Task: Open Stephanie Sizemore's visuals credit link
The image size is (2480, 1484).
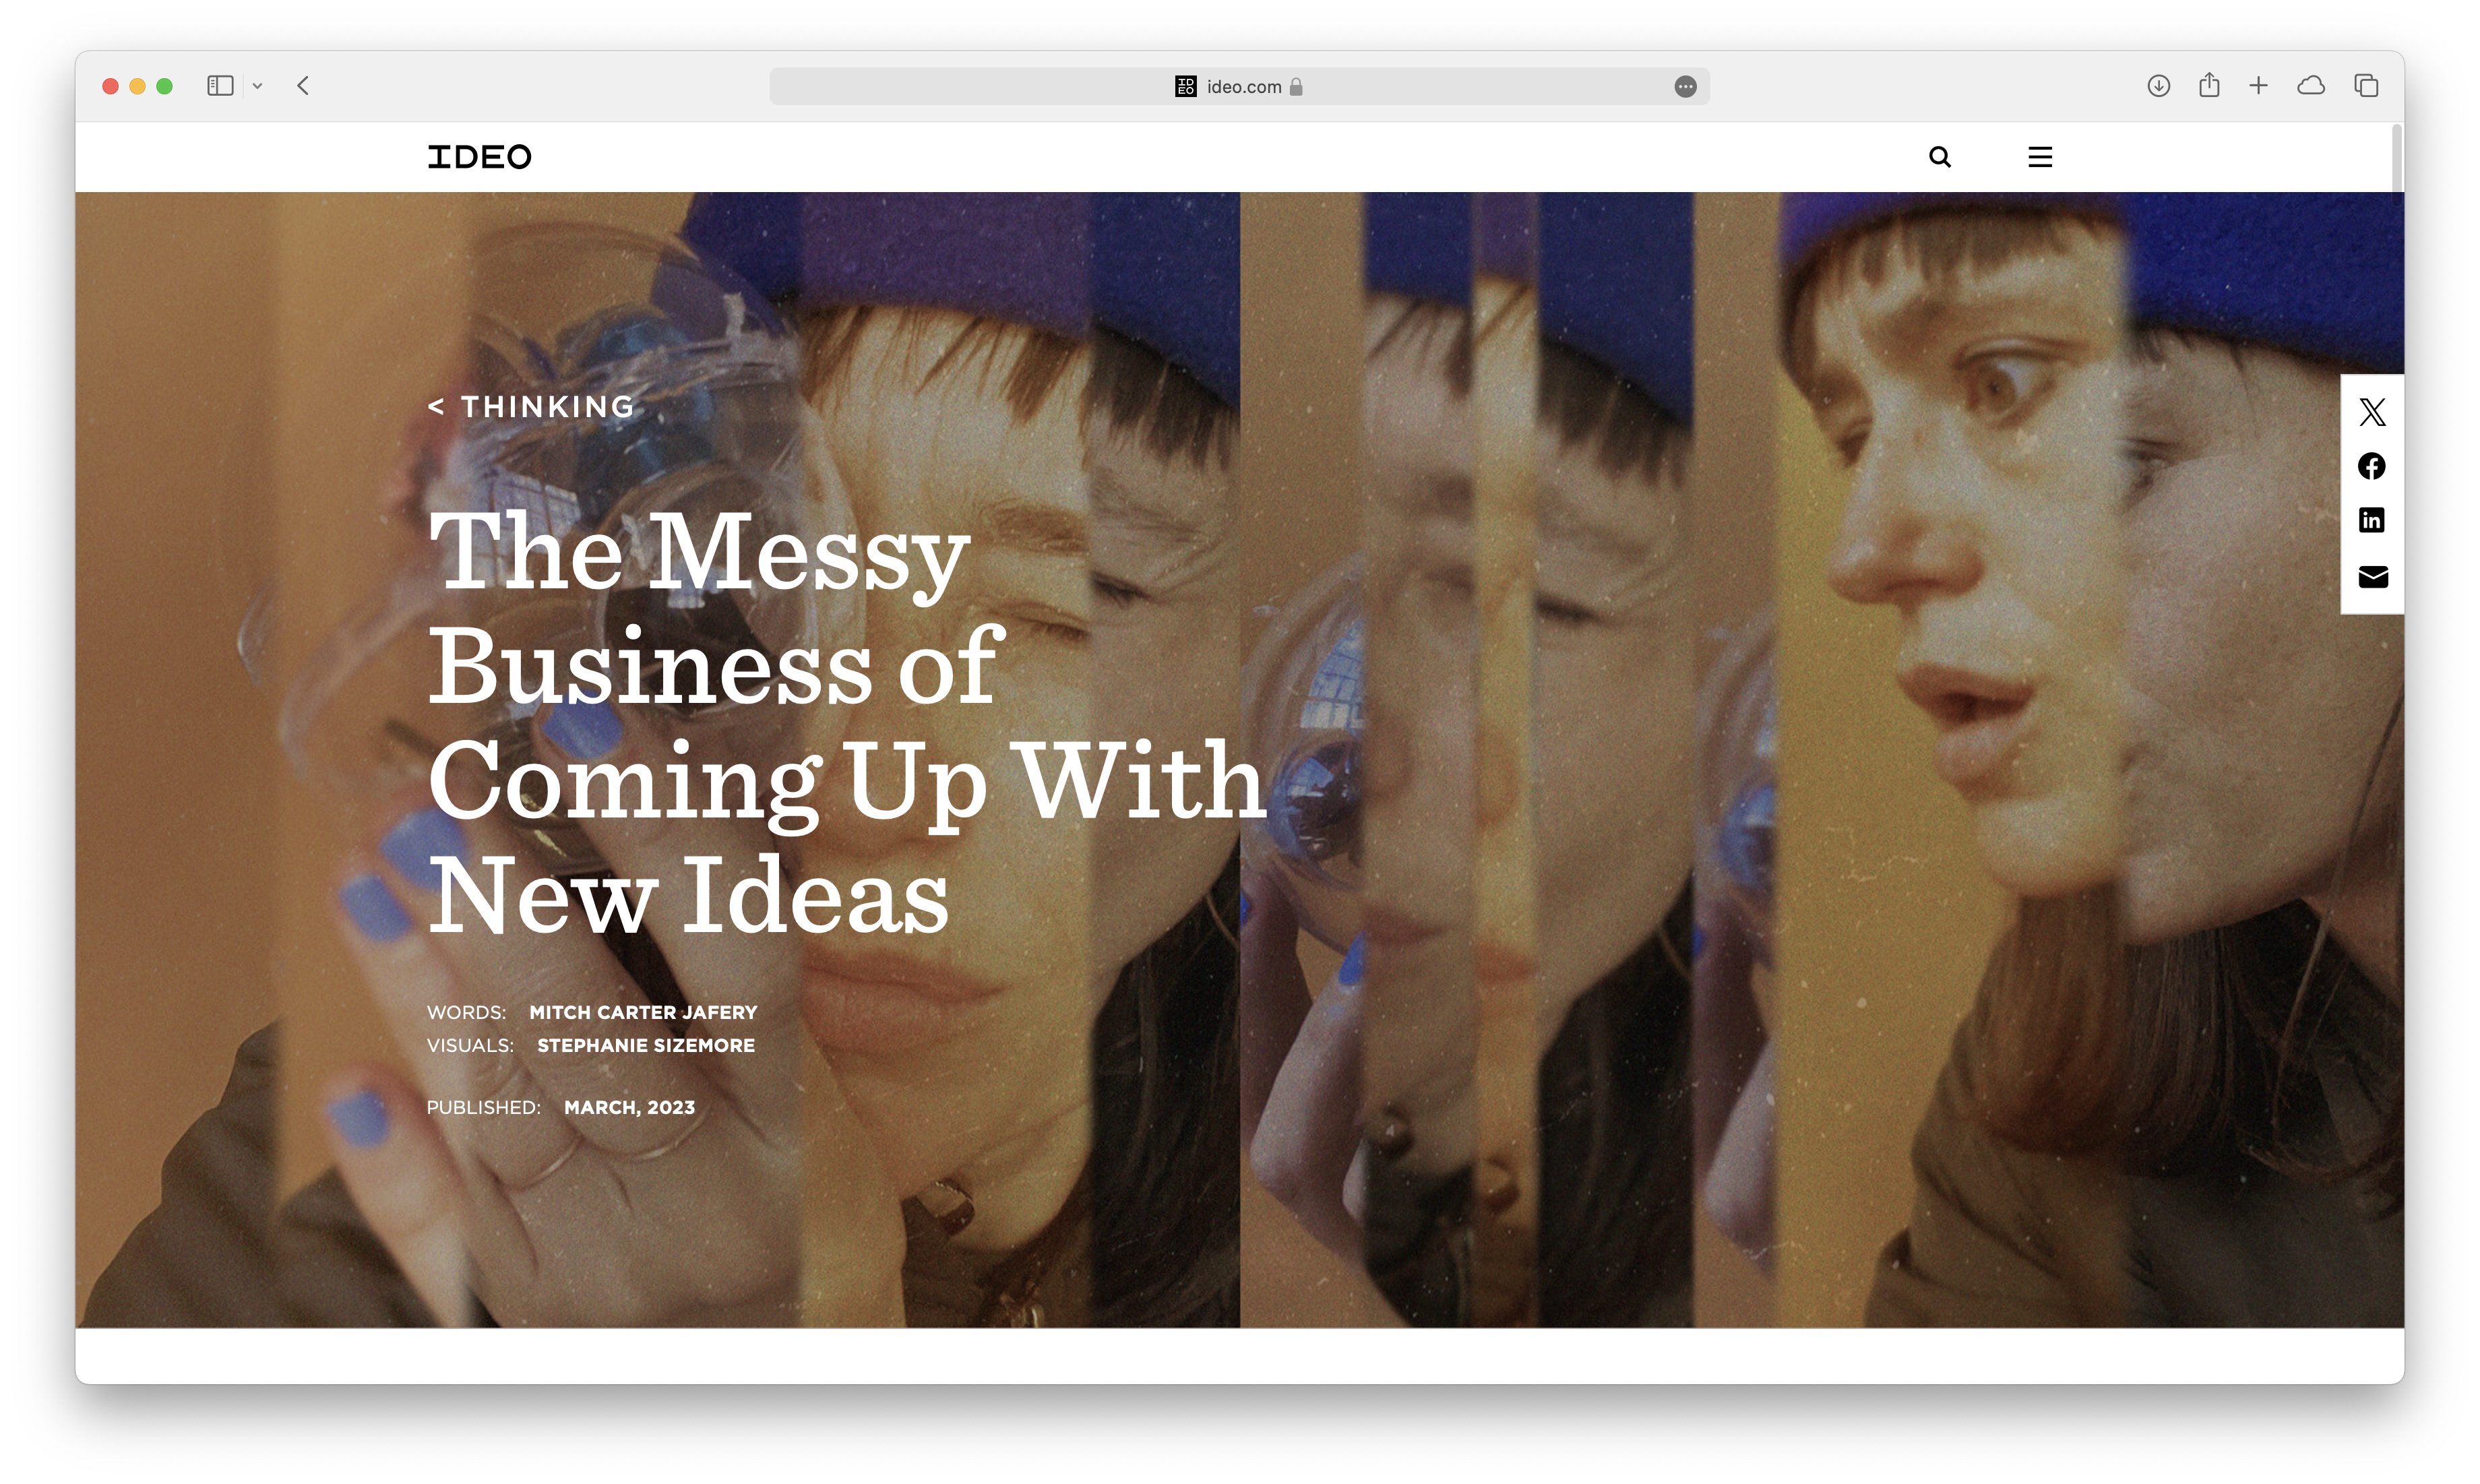Action: [x=646, y=1045]
